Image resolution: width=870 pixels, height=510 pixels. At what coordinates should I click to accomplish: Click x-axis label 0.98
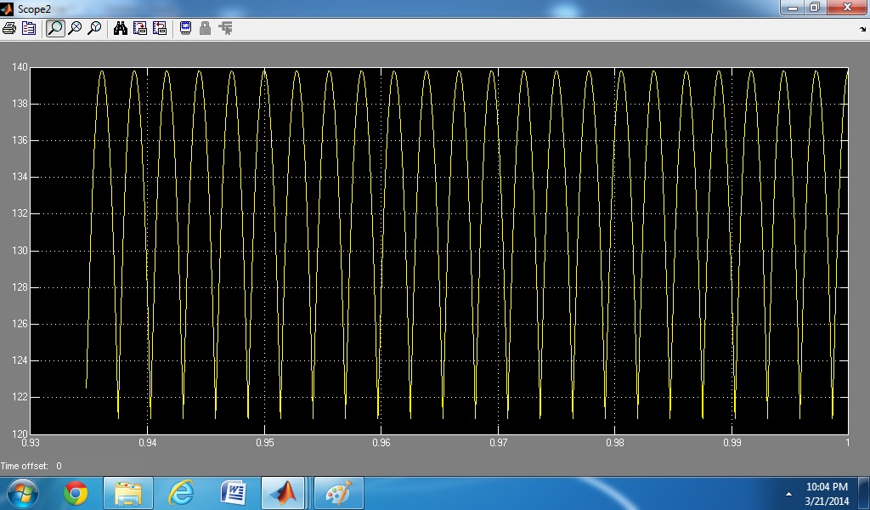[615, 443]
